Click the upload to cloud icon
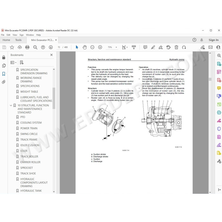Image resolution: width=222 pixels, height=222 pixels. (x=20, y=47)
